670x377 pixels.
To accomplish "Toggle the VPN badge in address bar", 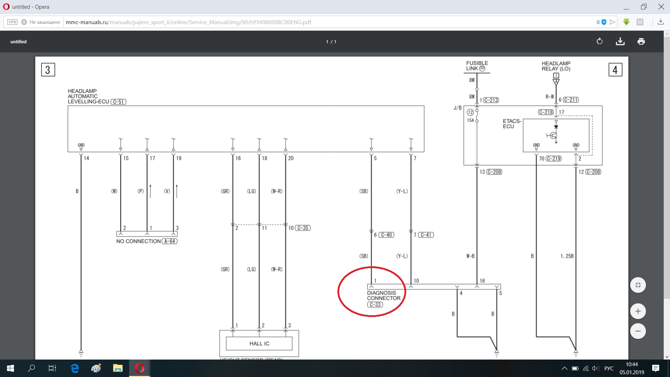I will click(x=13, y=22).
